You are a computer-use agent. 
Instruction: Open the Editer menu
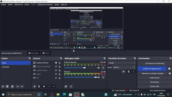coord(10,5)
